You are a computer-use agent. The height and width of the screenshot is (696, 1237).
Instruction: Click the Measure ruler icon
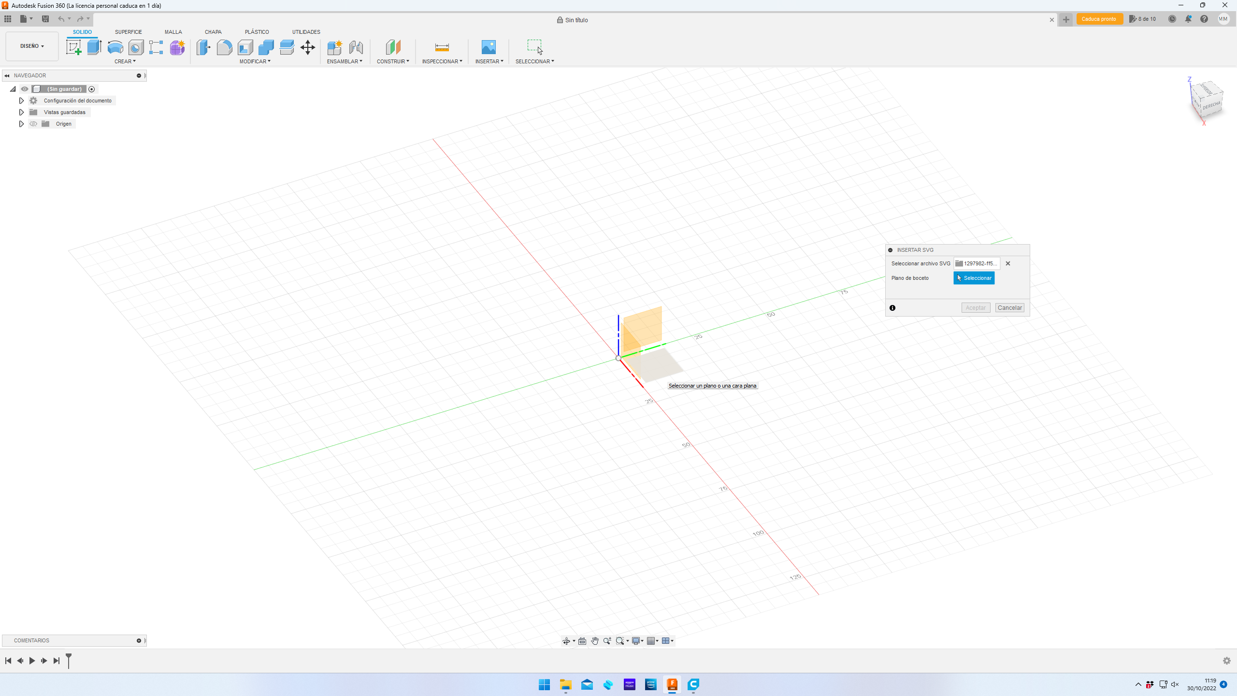click(x=442, y=47)
